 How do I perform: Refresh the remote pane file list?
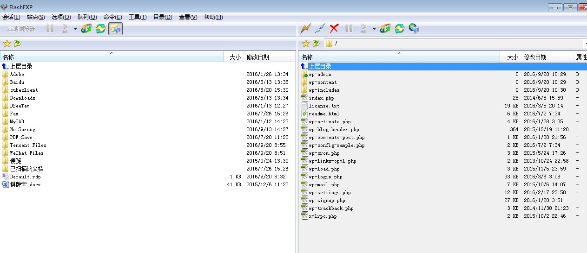click(x=399, y=29)
